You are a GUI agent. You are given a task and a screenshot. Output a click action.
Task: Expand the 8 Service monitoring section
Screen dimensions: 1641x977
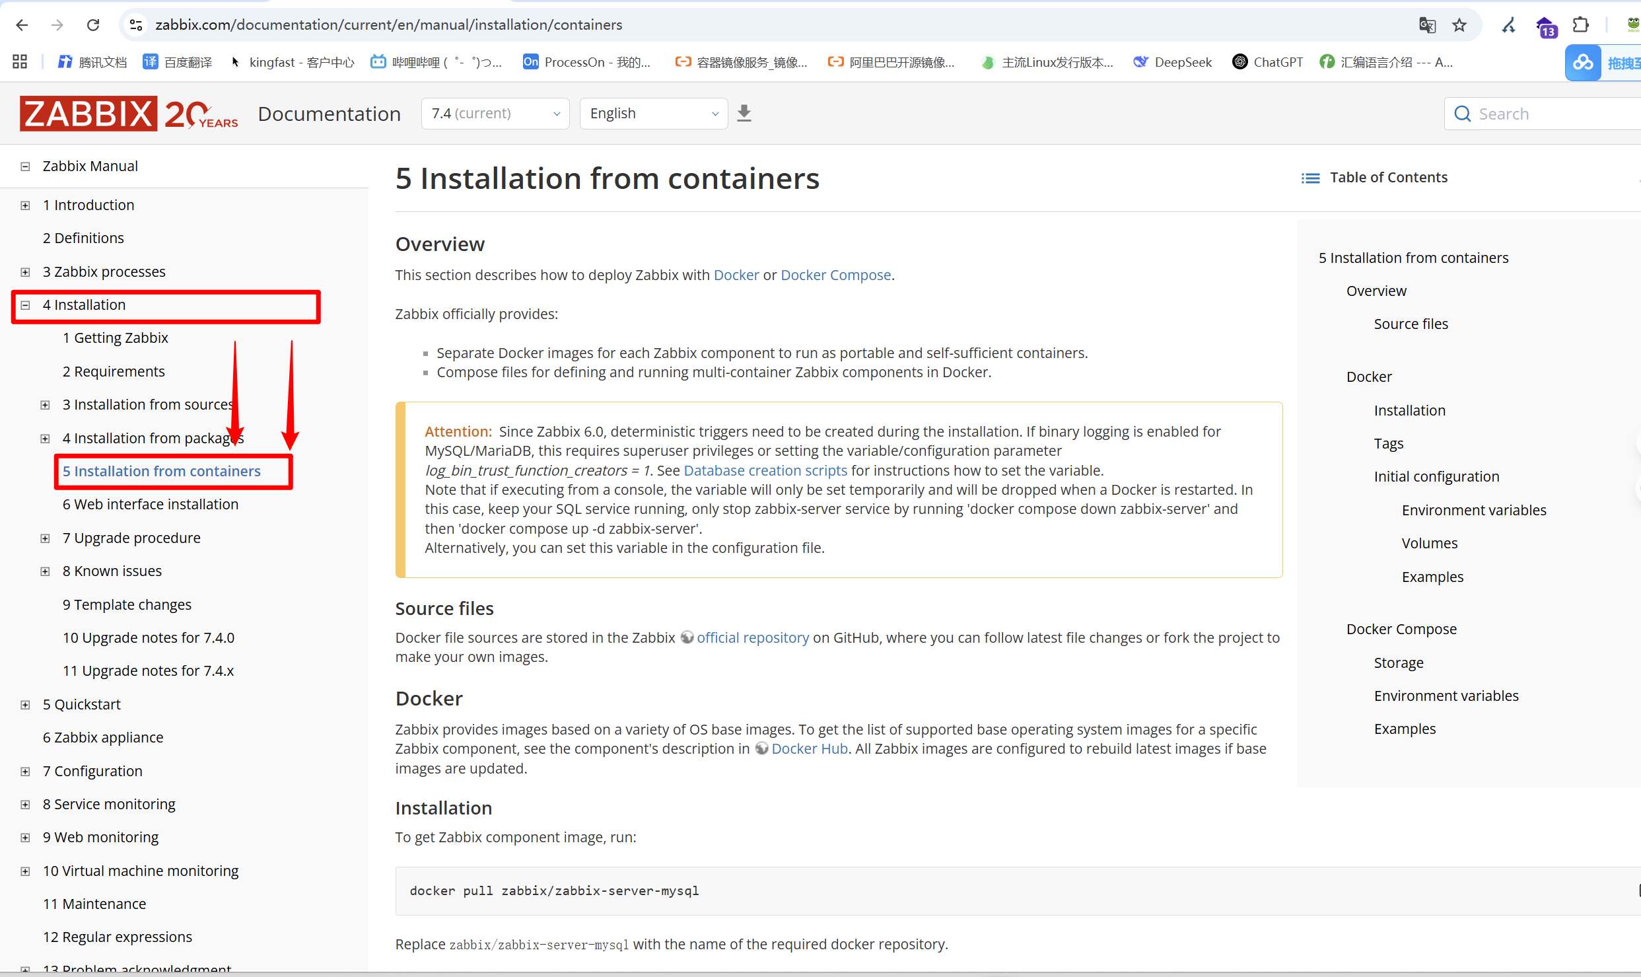click(25, 805)
